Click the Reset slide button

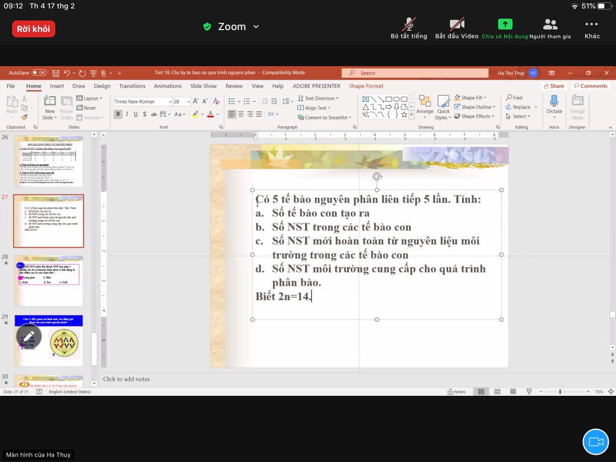point(86,108)
